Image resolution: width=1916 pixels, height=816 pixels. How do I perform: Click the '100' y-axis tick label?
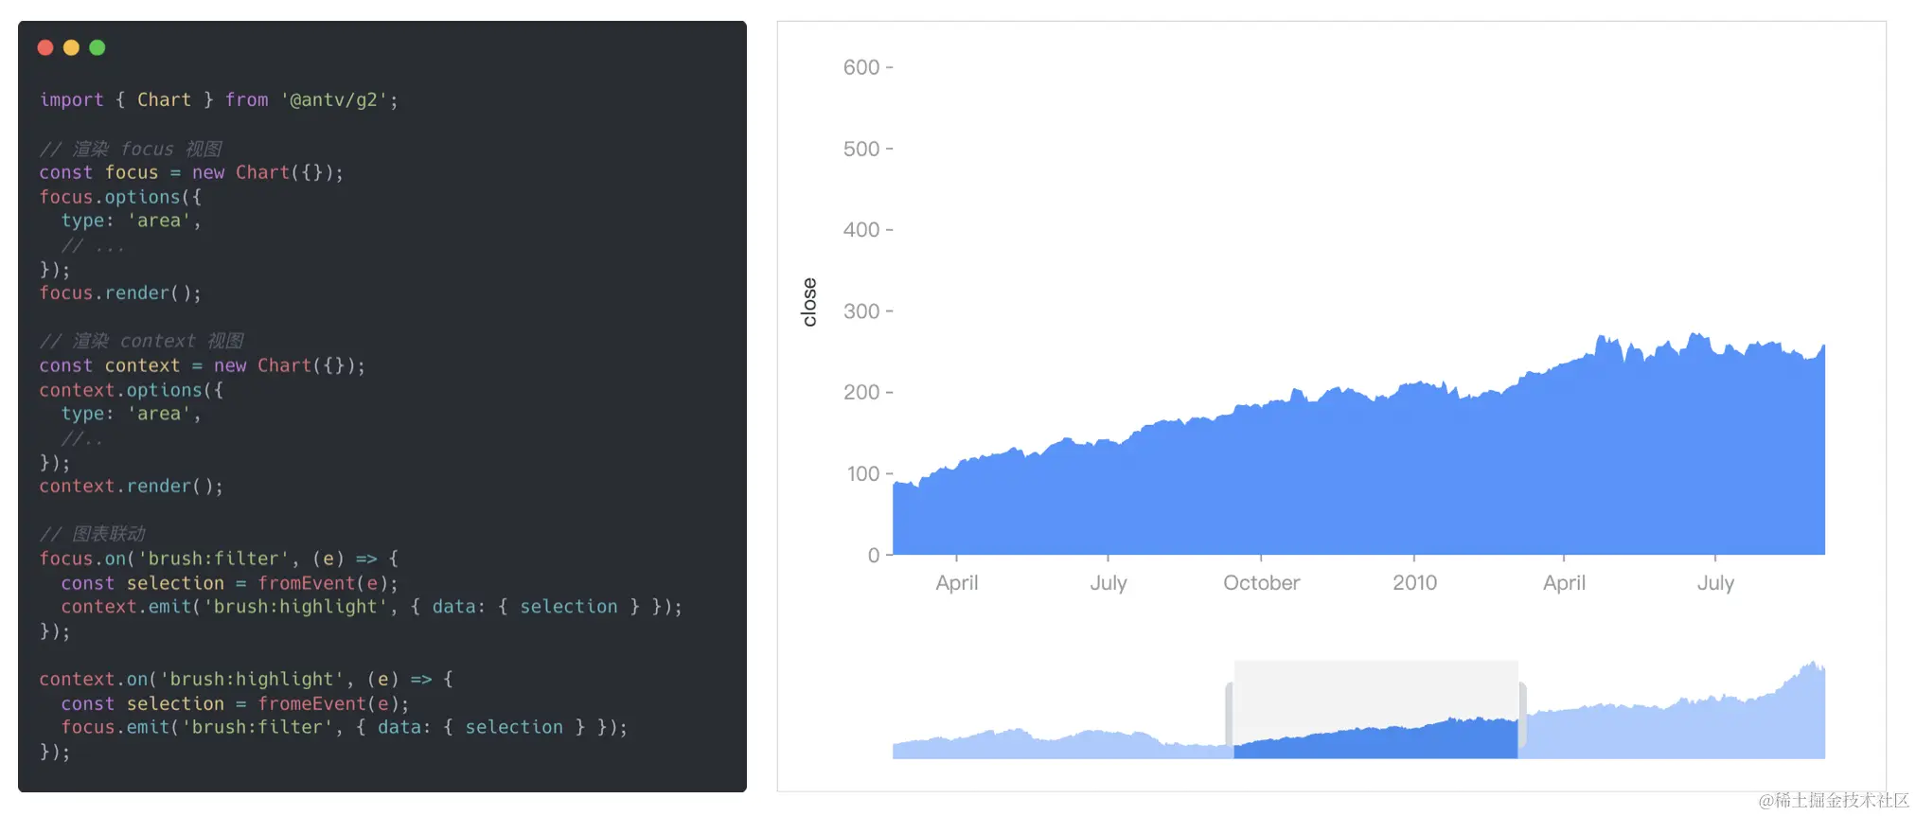click(863, 473)
